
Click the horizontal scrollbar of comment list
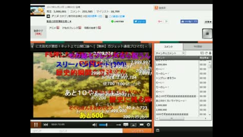coord(172,118)
